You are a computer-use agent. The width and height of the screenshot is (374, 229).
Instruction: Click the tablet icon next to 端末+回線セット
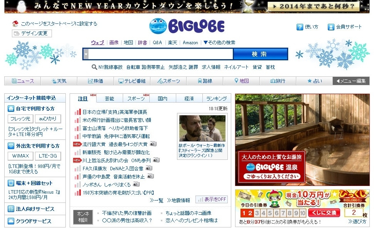(11, 183)
